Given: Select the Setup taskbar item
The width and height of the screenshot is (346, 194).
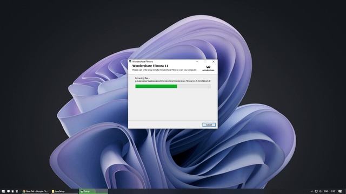Looking at the screenshot, I should click(x=94, y=191).
